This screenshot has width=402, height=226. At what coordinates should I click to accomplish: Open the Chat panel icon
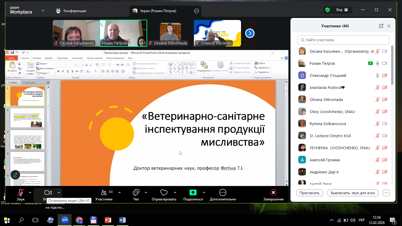pos(136,193)
